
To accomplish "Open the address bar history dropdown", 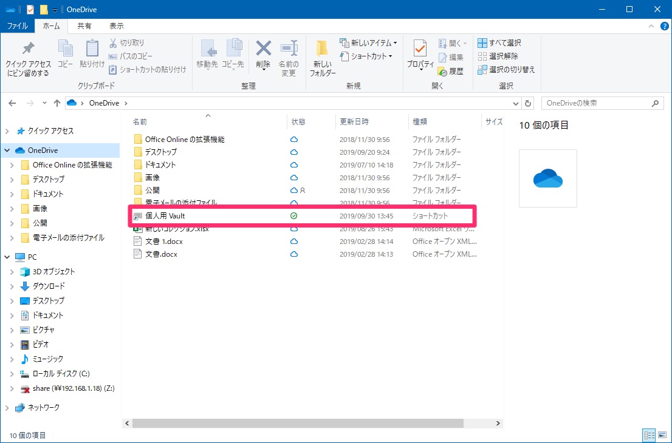I will tap(516, 103).
